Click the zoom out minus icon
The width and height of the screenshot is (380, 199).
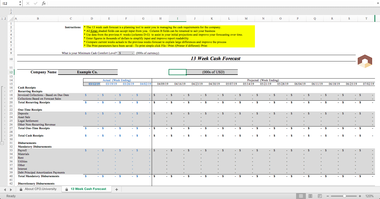327,196
